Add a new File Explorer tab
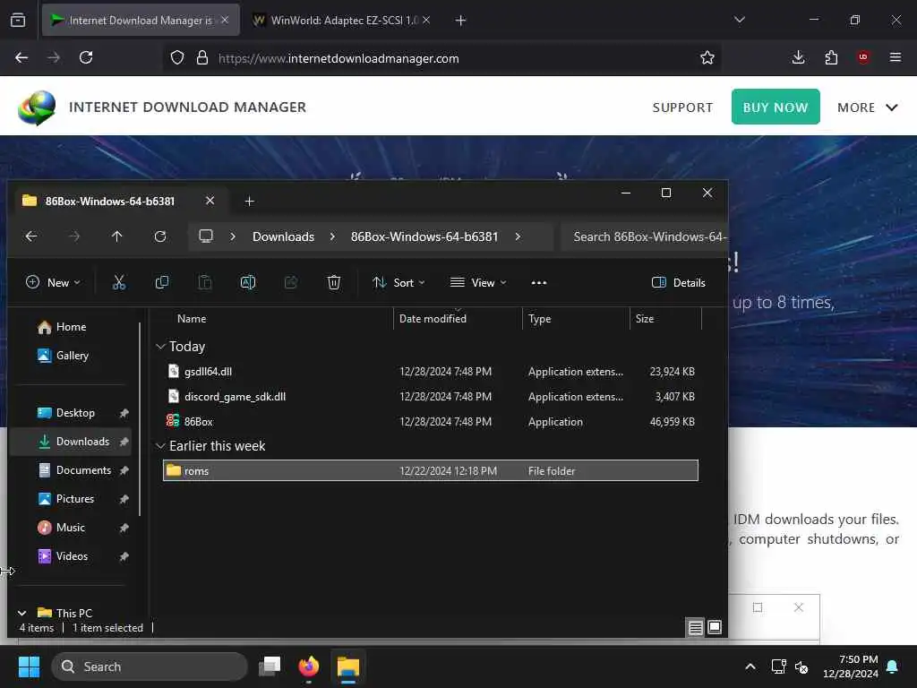 249,202
